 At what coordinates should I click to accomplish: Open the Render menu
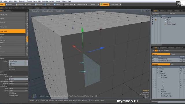(x=52, y=1)
